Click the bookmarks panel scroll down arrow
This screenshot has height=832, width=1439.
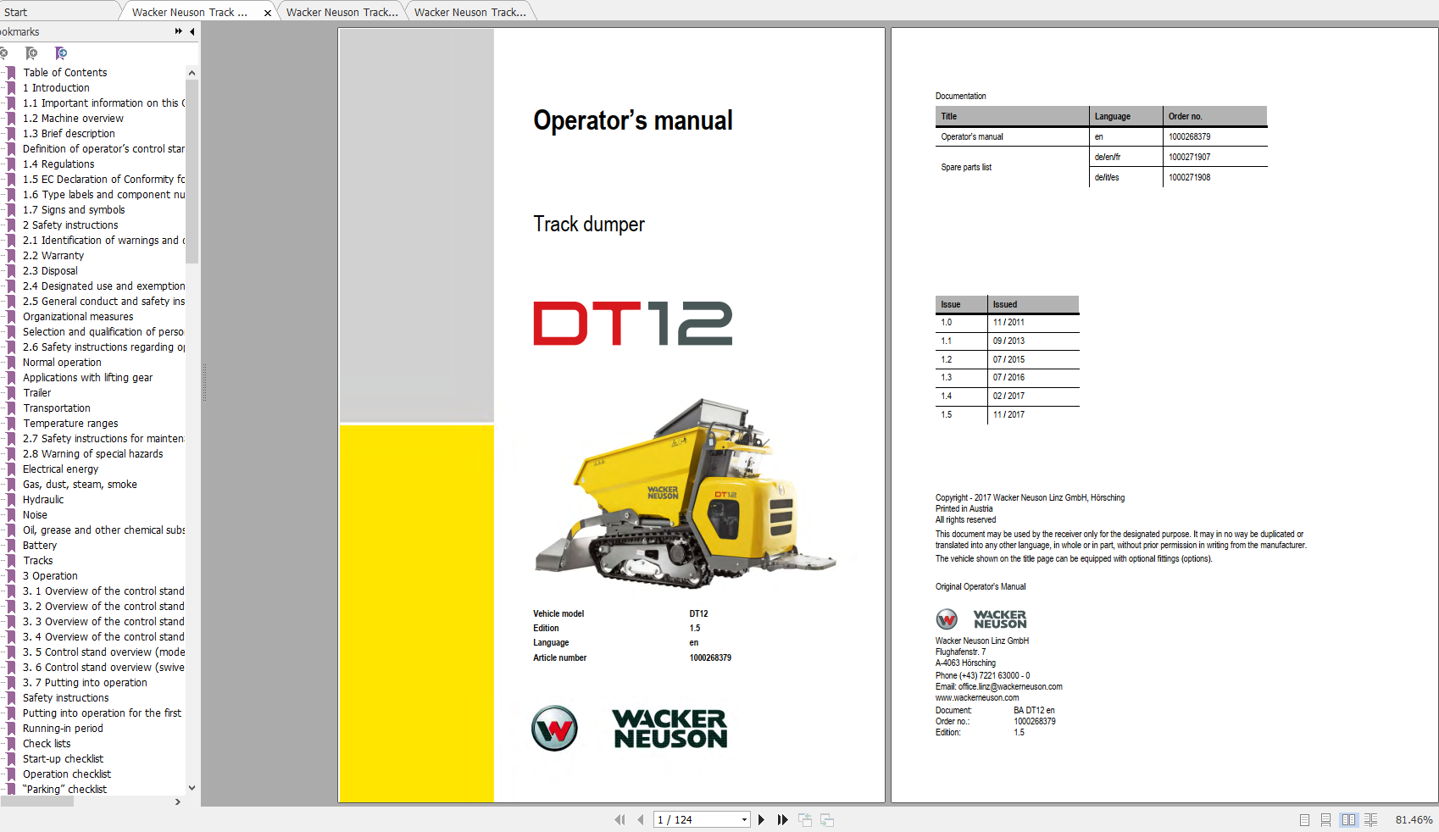192,788
